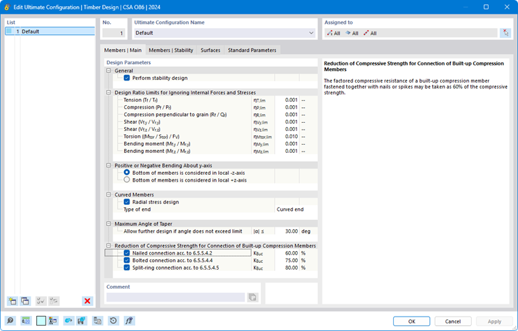Click the Apply button

(494, 321)
